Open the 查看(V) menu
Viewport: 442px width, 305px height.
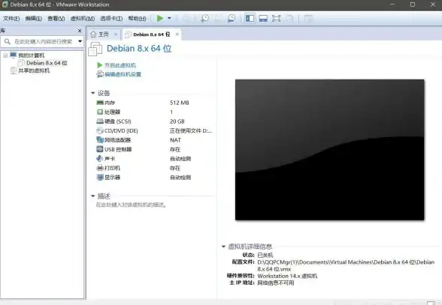pos(56,19)
